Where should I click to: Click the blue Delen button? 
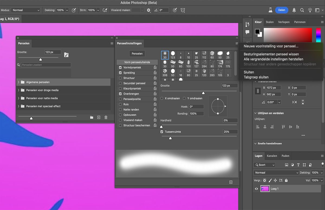(x=282, y=10)
